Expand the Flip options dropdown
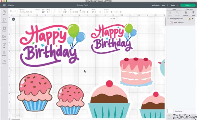The height and width of the screenshot is (120, 197). tap(65, 12)
